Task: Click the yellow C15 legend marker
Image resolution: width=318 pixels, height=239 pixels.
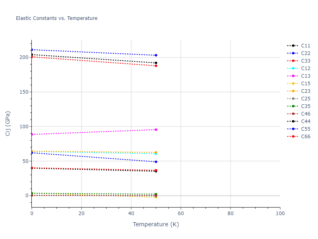Action: 293,84
